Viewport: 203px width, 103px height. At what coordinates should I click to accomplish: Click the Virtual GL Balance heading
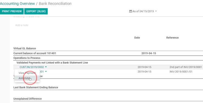(x=25, y=48)
